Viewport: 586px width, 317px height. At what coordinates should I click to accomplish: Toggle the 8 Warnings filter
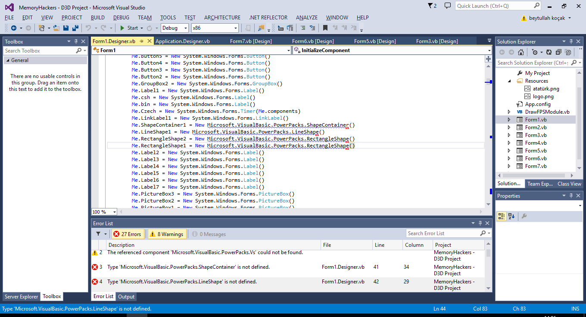click(167, 234)
